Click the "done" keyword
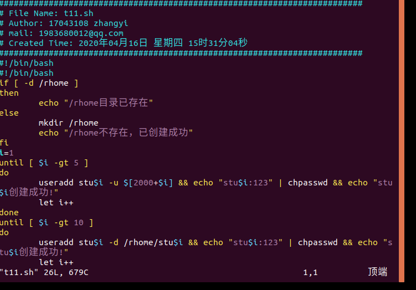Screen dimensions: 416x290 coord(9,213)
